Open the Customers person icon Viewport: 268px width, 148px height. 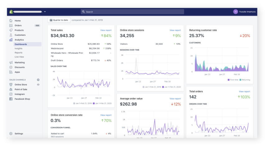coord(11,35)
